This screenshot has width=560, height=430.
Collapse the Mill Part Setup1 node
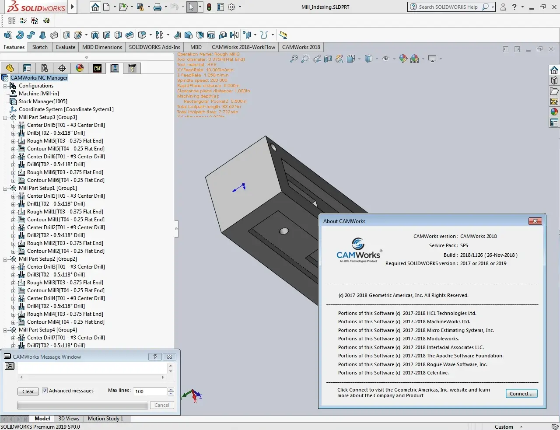click(x=5, y=188)
